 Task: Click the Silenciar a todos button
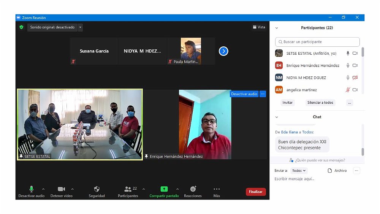[x=320, y=103]
